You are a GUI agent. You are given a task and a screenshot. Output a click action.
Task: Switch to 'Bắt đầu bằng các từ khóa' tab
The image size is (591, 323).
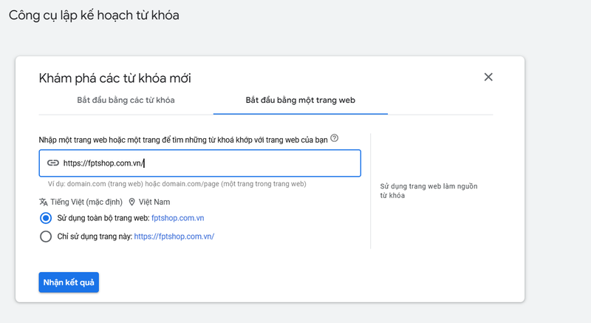coord(126,101)
